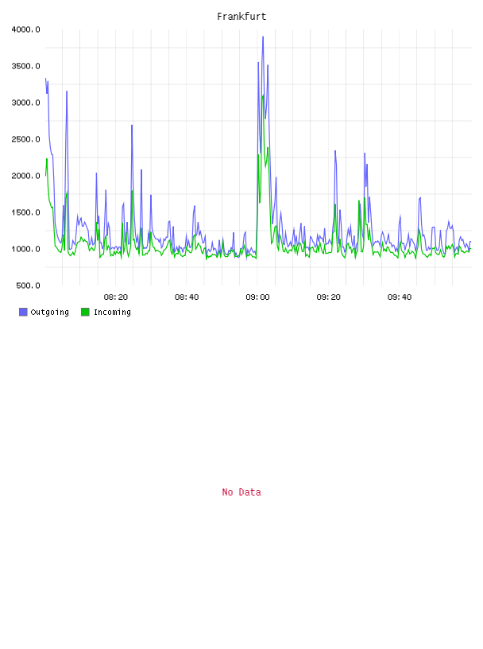Viewport: 483px width, 649px height.
Task: Click the 2000.0 y-axis label
Action: tap(26, 176)
